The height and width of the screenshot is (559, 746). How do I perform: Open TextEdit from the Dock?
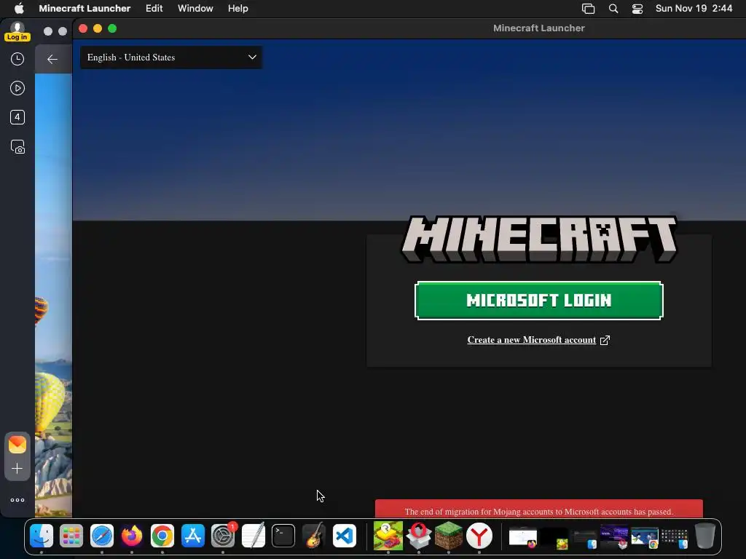pyautogui.click(x=253, y=536)
